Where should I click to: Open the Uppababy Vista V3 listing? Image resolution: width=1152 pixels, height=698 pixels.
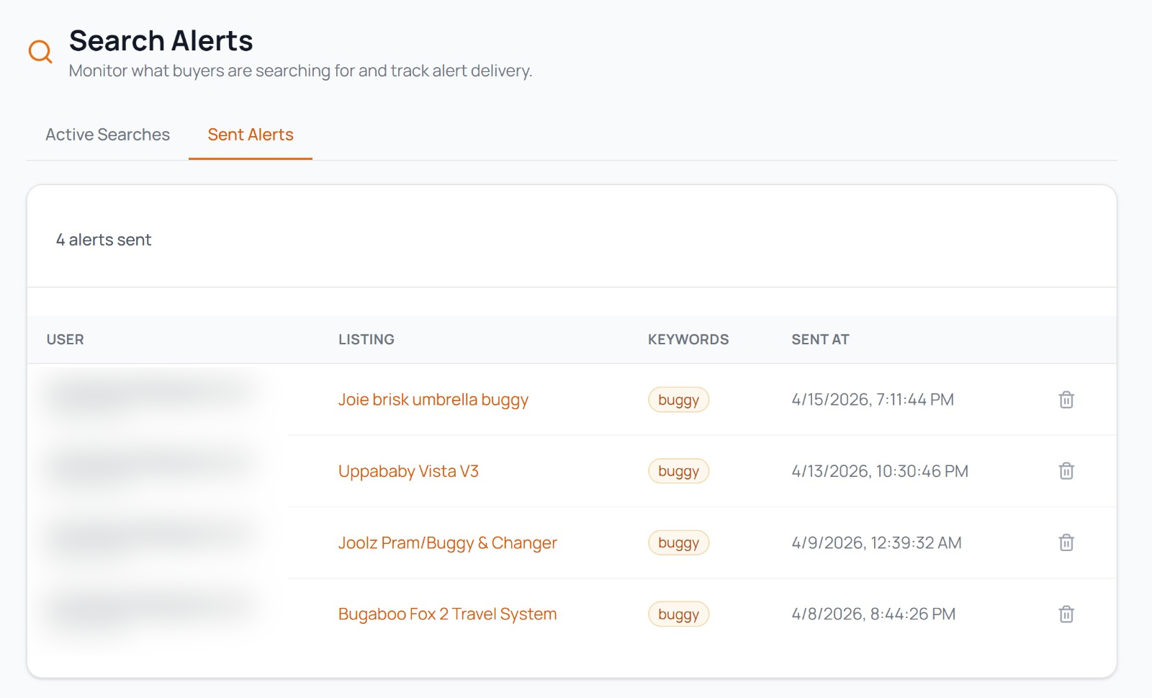408,471
